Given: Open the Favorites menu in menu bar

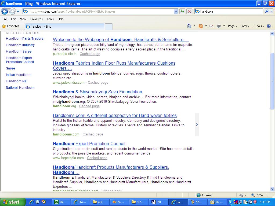Looking at the screenshot, I should 36,19.
